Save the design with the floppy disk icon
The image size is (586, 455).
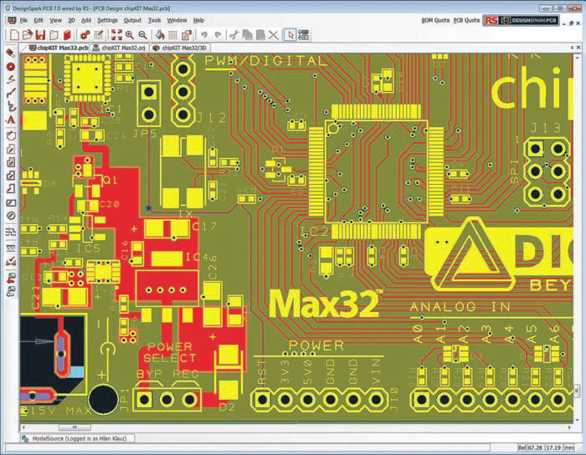pyautogui.click(x=40, y=35)
